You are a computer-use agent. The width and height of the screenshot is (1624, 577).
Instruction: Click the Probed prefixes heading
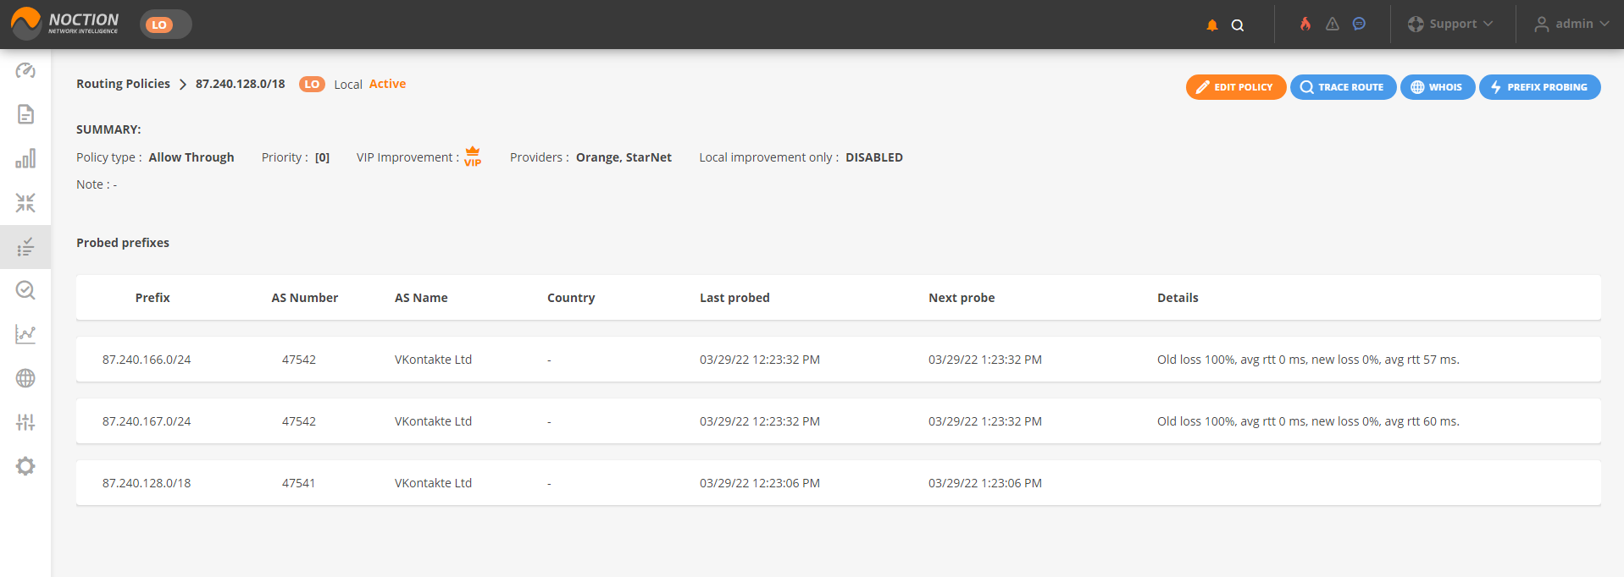tap(123, 243)
